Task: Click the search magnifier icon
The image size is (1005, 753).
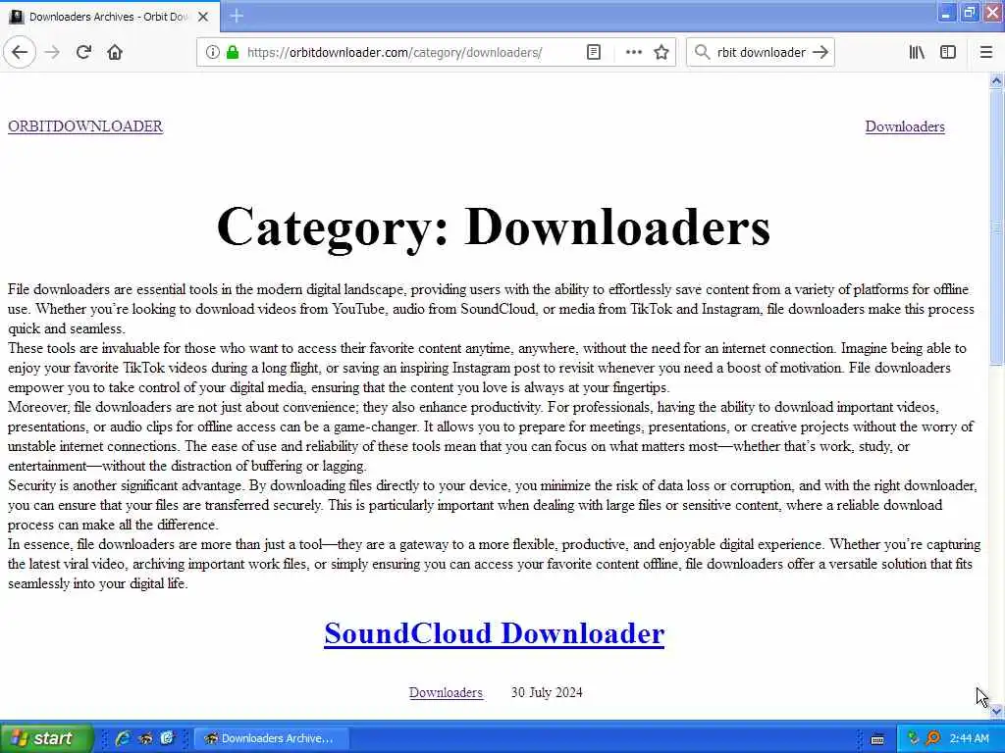Action: [703, 52]
